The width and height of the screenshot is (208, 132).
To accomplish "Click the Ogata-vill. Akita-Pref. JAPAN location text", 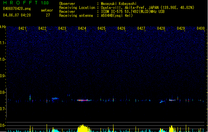I will click(147, 8).
